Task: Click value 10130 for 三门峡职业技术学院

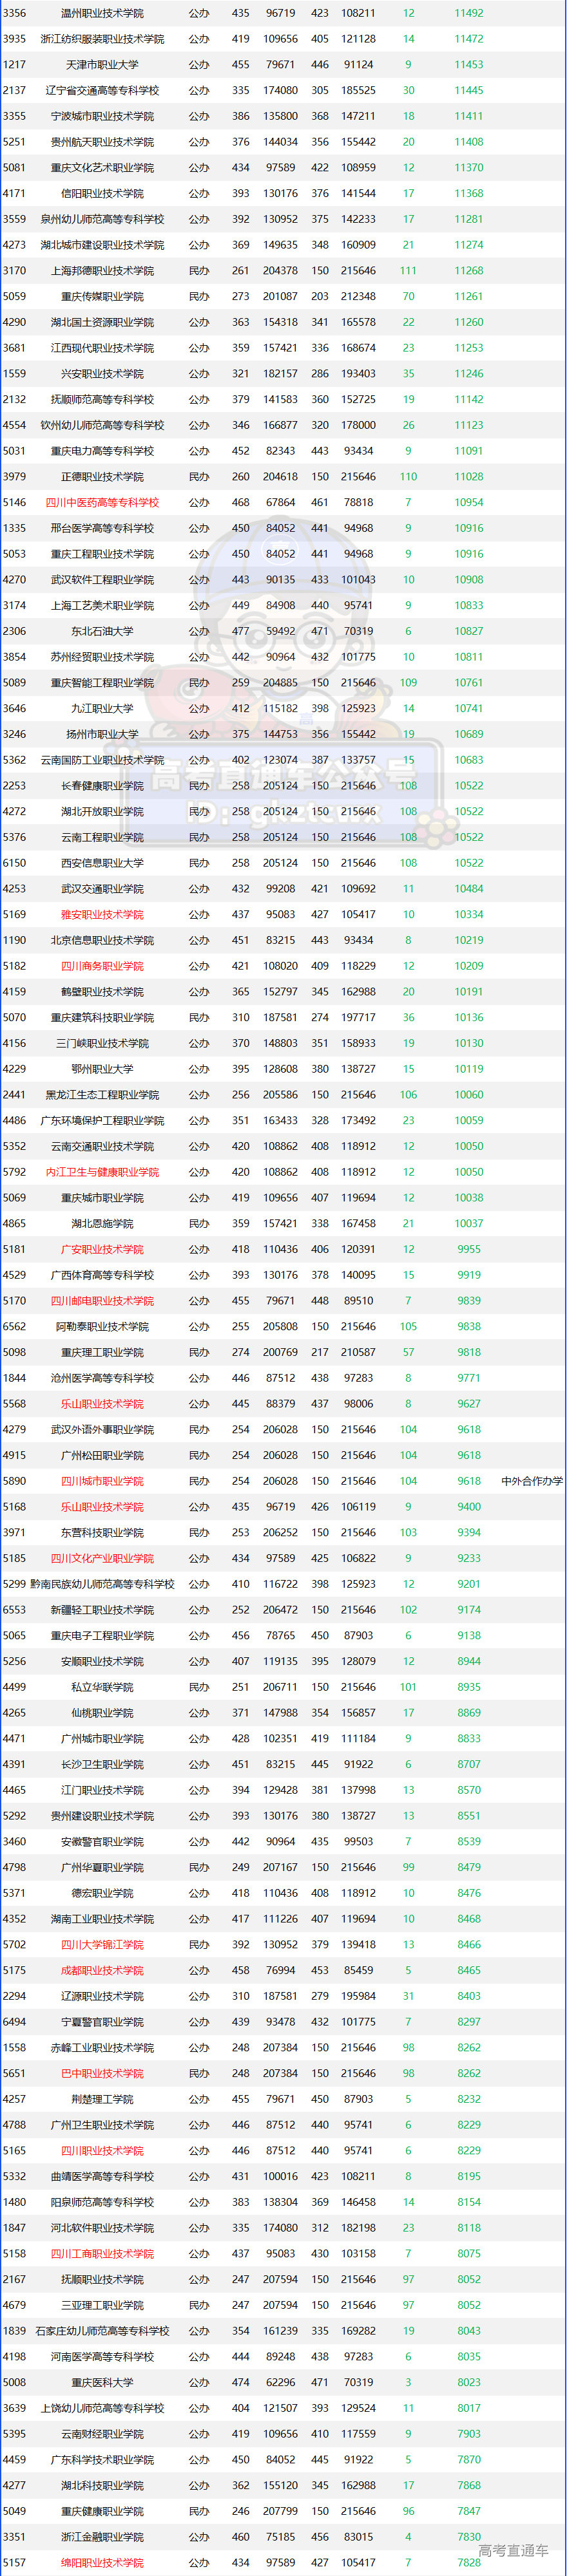Action: tap(468, 1044)
